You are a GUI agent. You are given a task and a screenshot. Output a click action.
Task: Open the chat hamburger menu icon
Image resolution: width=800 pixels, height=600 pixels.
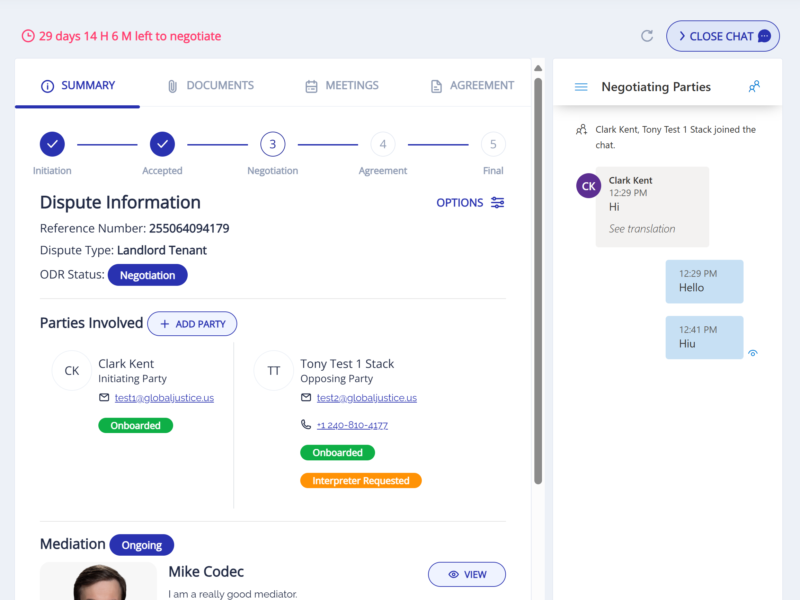(581, 87)
